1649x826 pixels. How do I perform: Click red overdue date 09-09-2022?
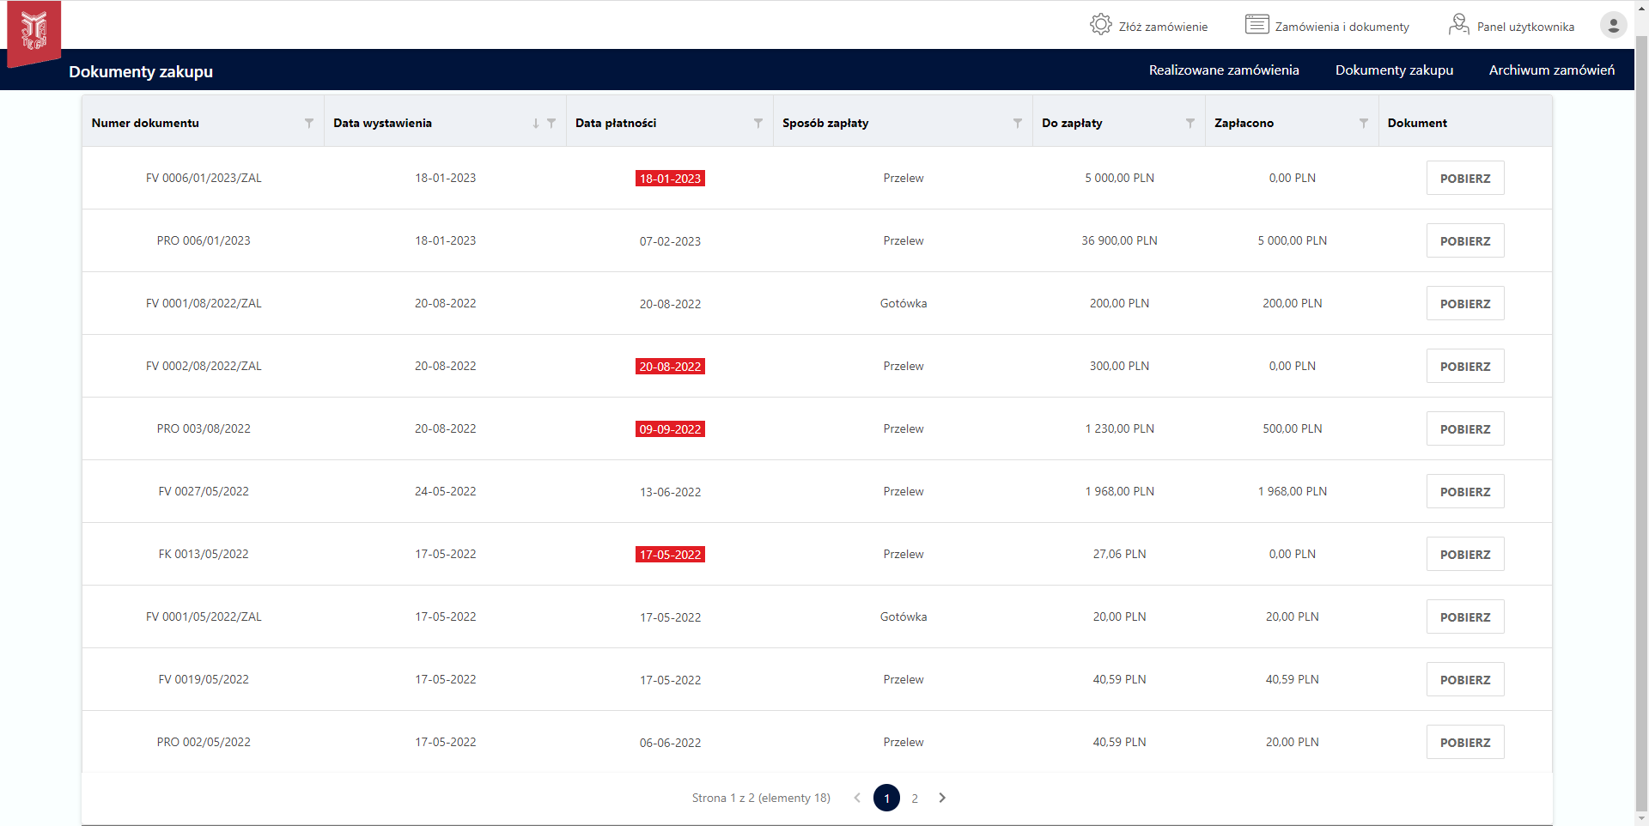[670, 429]
